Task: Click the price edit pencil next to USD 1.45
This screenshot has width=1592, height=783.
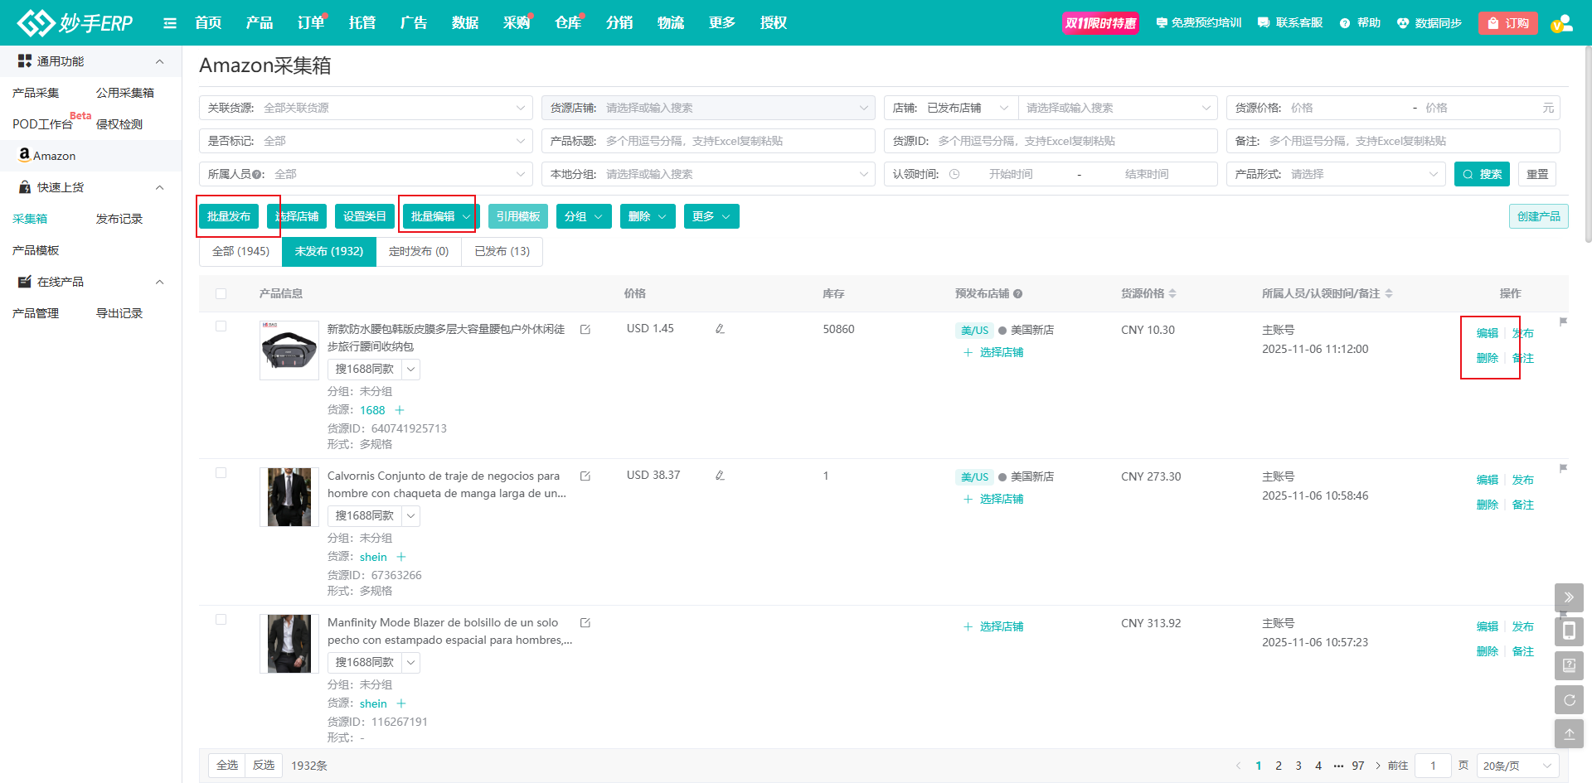Action: pos(720,329)
